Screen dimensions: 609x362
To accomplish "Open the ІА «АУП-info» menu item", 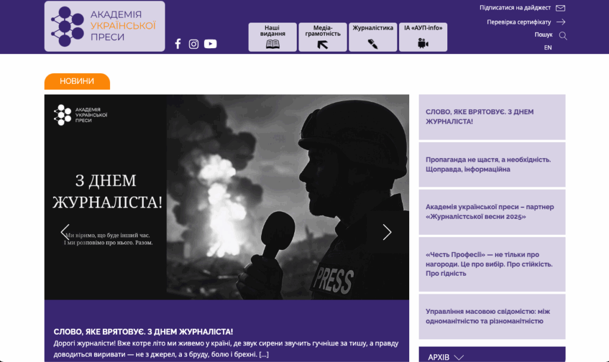I will coord(423,37).
